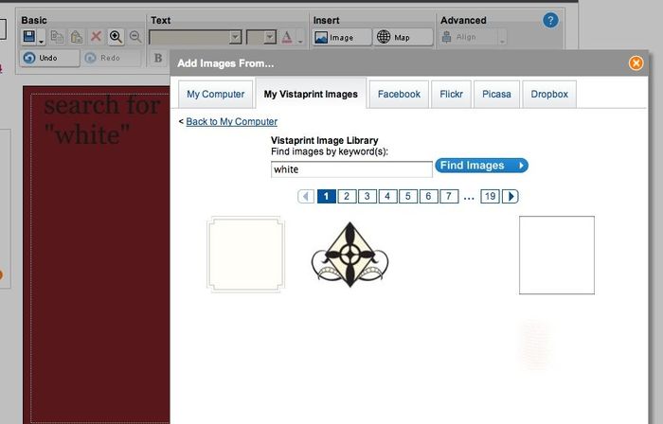
Task: Click the Copy icon in Basic toolbar
Action: (x=57, y=37)
